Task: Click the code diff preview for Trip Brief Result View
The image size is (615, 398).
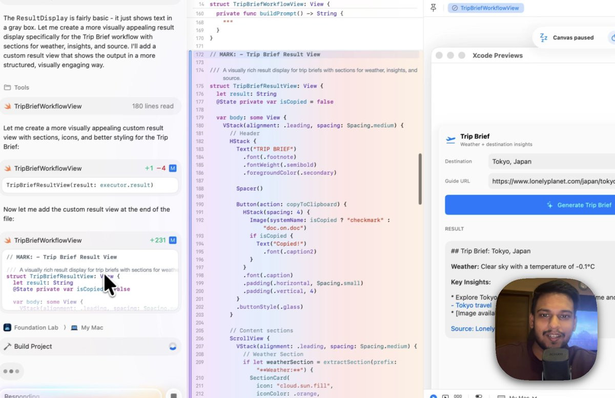Action: pos(90,280)
